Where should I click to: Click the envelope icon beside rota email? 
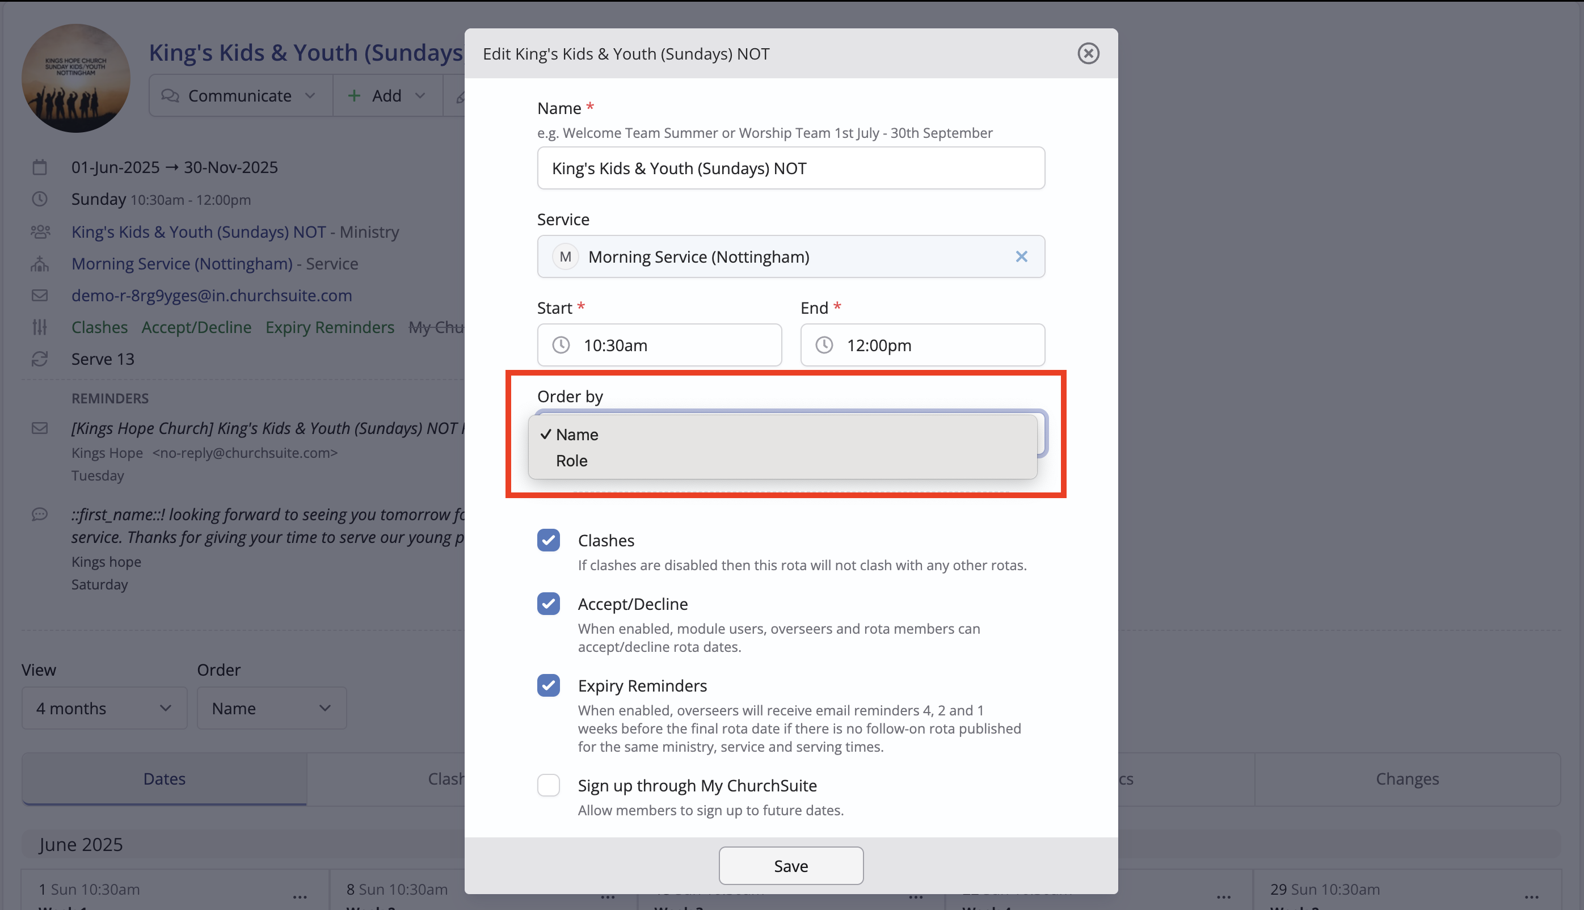click(x=39, y=295)
